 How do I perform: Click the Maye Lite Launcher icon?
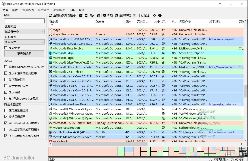tap(50, 34)
